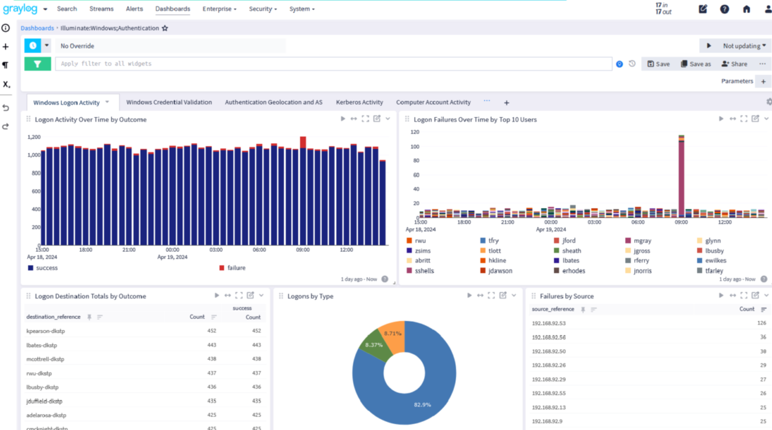Expand the Graylog logo dropdown caret

45,9
